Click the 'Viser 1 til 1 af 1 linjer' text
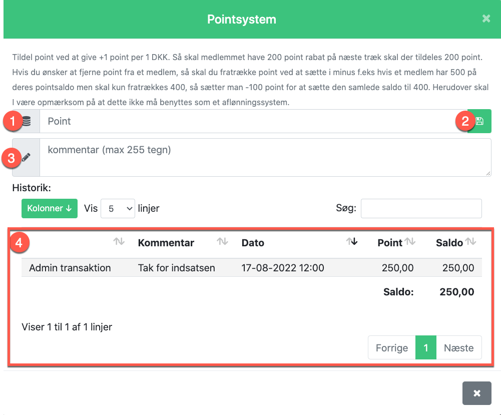Screen dimensions: 501x415 tap(67, 327)
